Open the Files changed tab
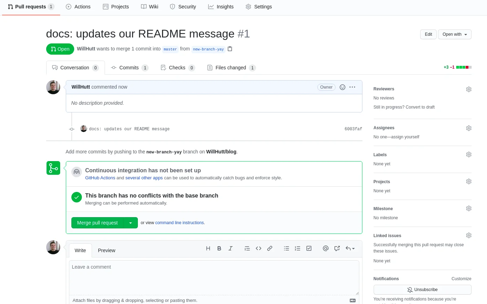Viewport: 487px width, 304px height. pos(231,68)
